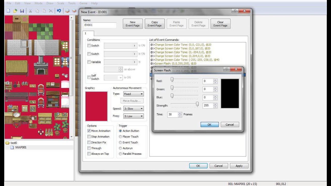Uncheck the Move Animation option
The image size is (331, 186).
89,131
